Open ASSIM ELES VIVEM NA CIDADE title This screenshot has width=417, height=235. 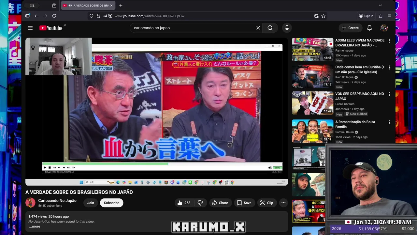360,43
